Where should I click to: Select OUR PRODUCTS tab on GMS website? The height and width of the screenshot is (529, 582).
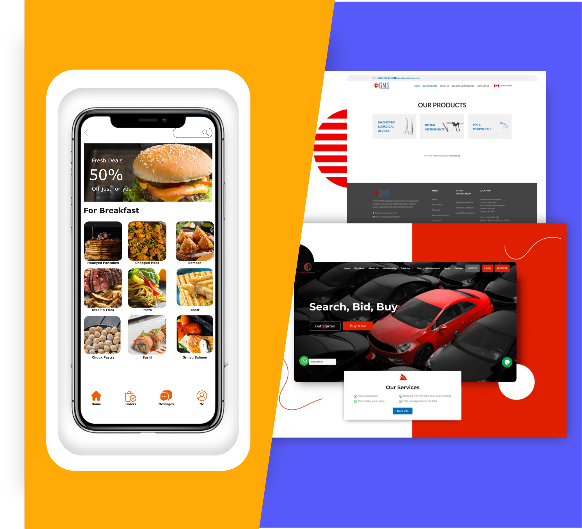point(429,87)
